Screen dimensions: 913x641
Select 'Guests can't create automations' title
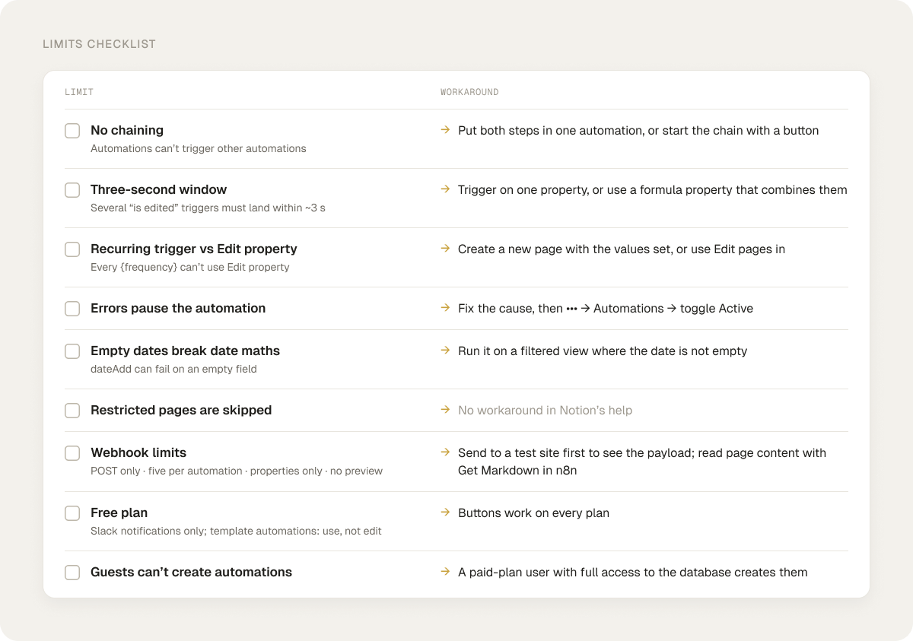[192, 572]
